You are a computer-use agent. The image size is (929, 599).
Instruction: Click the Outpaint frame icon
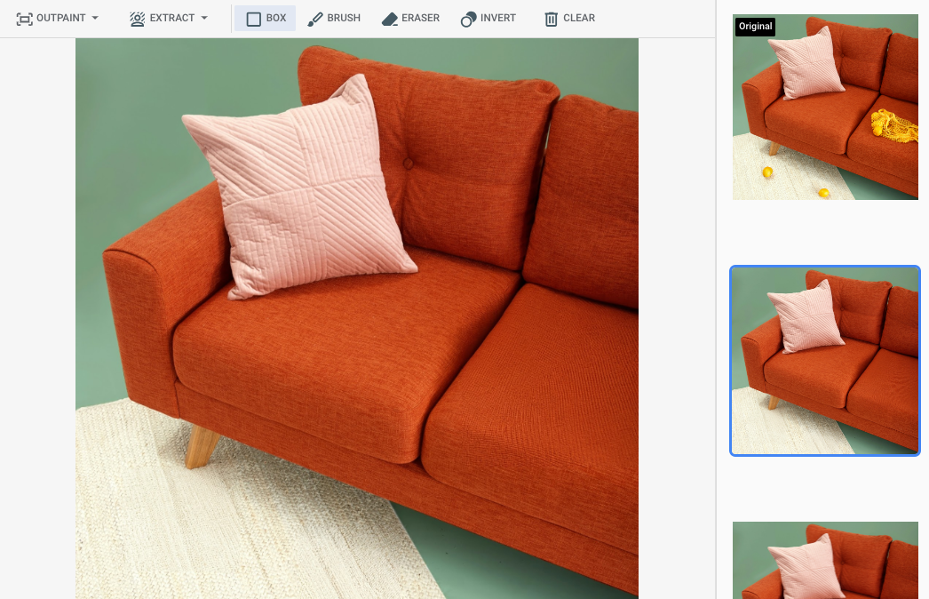26,18
